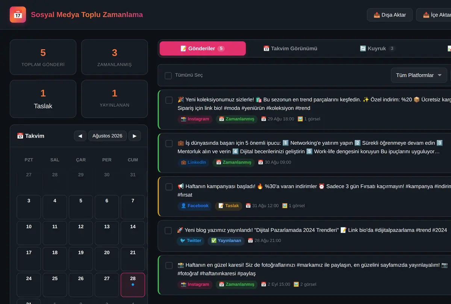Click the Zamanlanmış stat card
Screen dimensions: 451x304
click(115, 57)
